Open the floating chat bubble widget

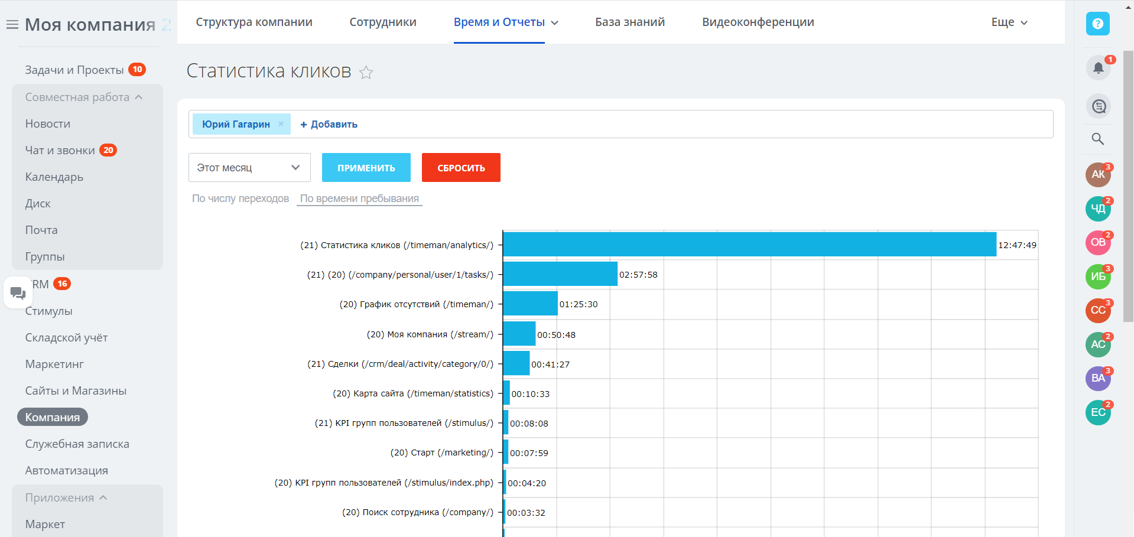(x=18, y=292)
